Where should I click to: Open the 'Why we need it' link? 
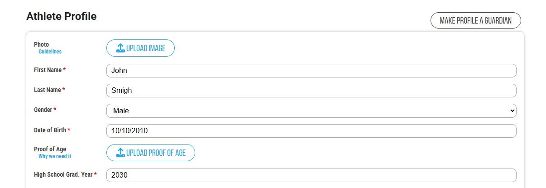coord(55,156)
